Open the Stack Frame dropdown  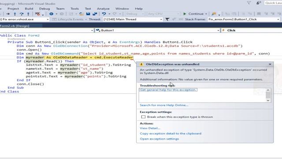[x=278, y=19]
